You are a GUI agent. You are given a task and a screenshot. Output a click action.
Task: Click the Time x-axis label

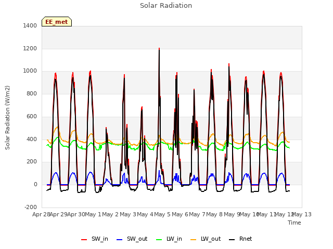294,223
